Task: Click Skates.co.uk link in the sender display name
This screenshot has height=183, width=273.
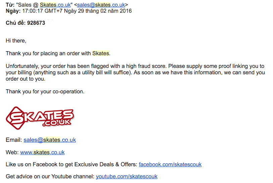Action: coord(55,5)
